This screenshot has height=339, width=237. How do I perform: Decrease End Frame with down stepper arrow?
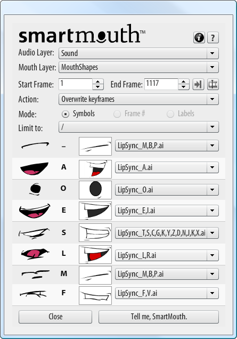pyautogui.click(x=183, y=87)
